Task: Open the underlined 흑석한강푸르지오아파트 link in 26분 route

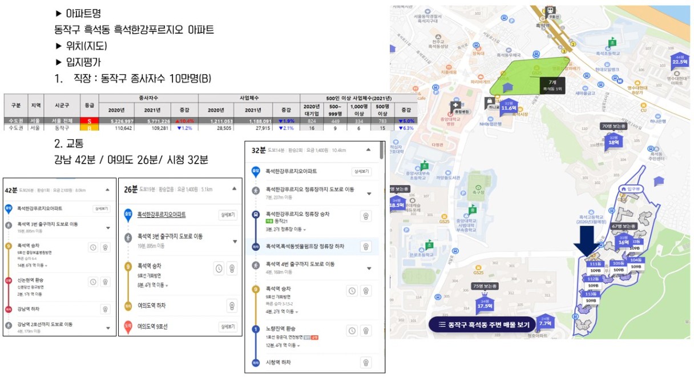Action: click(x=162, y=215)
